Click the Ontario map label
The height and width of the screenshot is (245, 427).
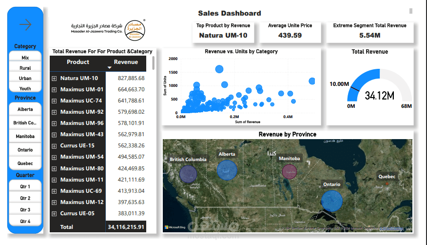click(x=331, y=184)
